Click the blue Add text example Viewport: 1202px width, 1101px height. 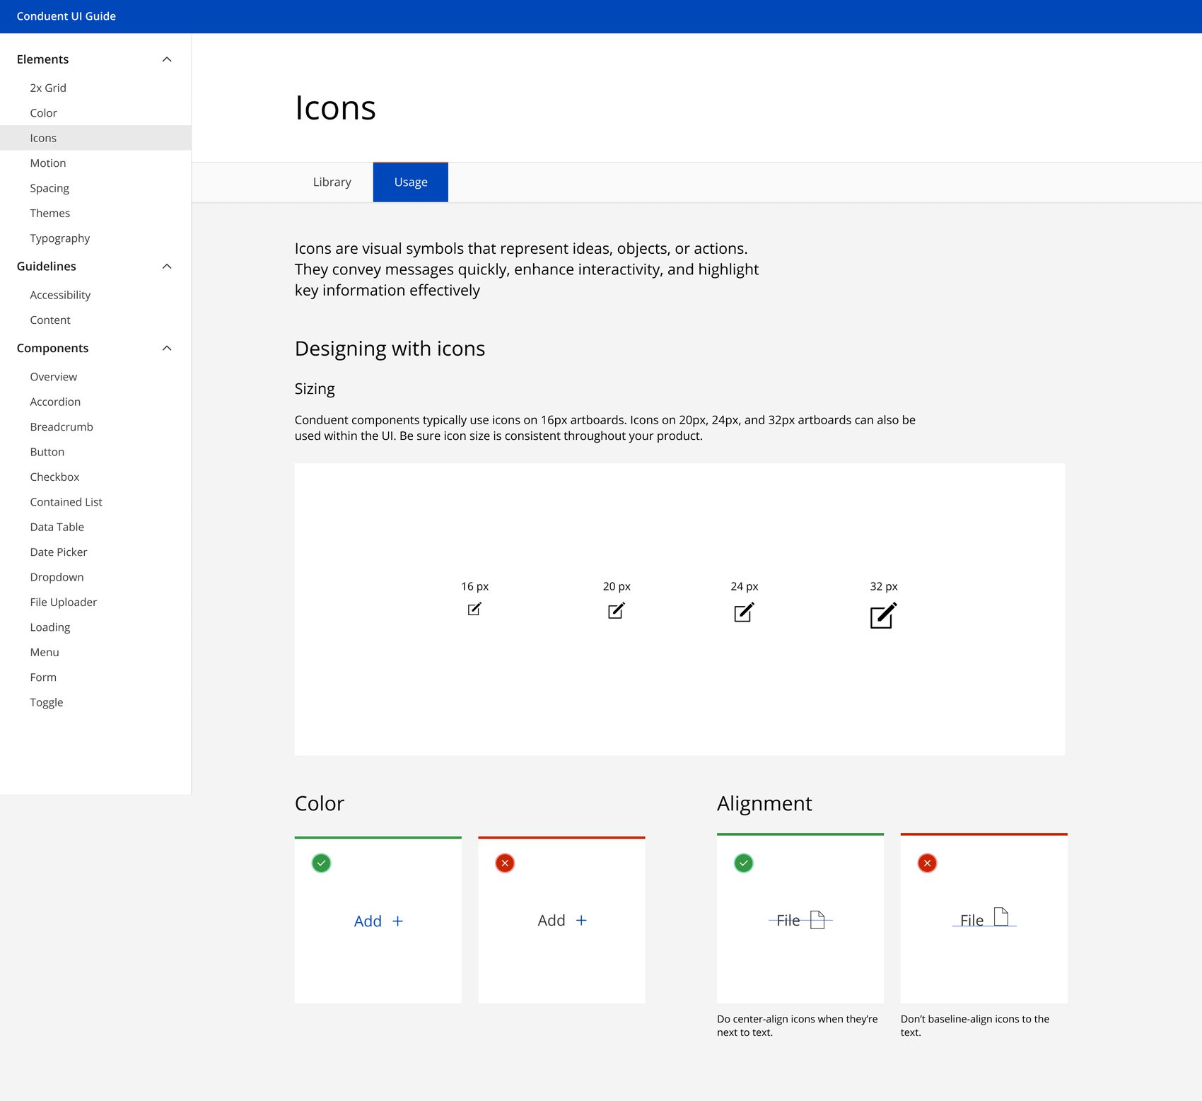[x=368, y=921]
